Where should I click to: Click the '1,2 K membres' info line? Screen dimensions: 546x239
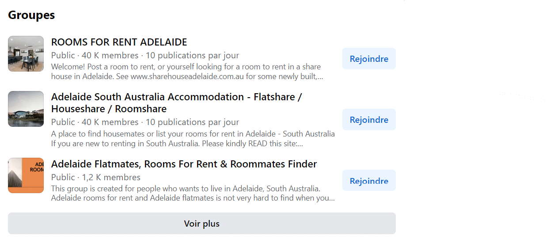click(x=96, y=178)
